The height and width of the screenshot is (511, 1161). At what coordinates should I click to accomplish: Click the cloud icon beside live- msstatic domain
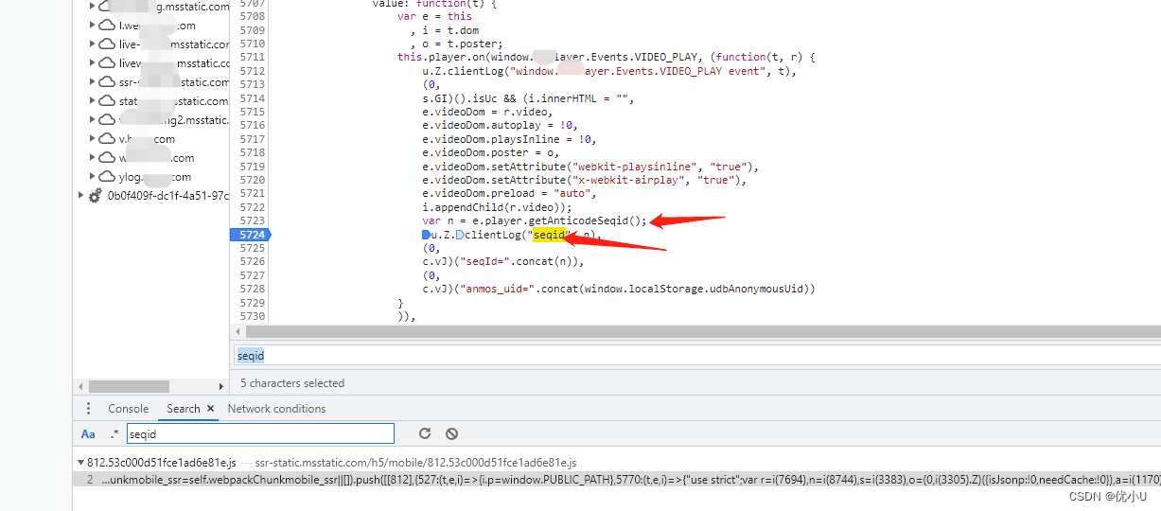click(x=107, y=44)
